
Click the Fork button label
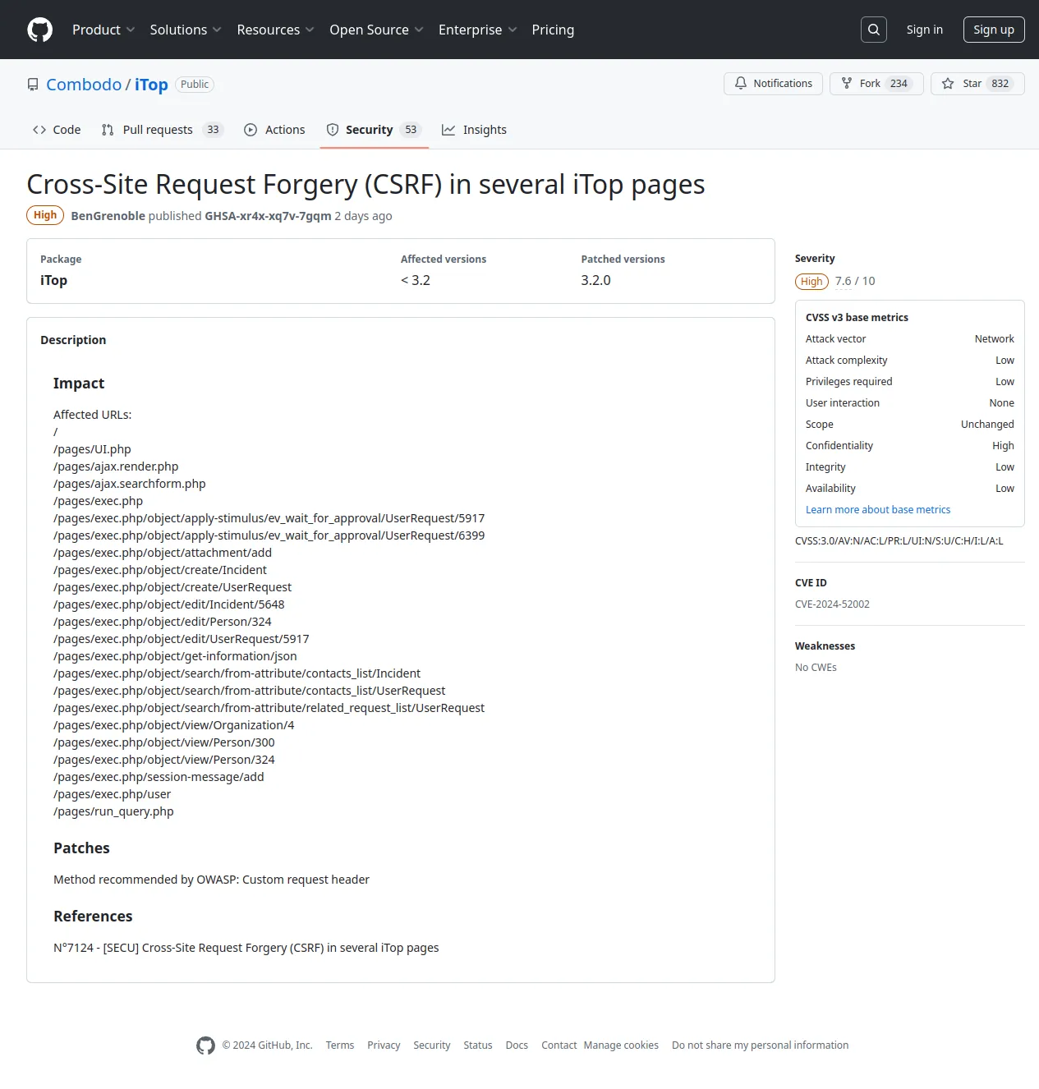click(x=870, y=83)
